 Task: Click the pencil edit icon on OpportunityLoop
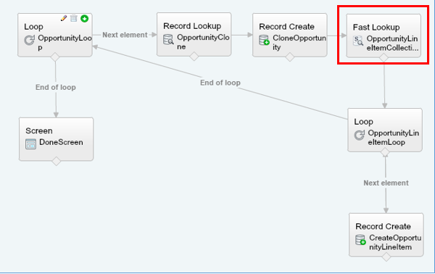pyautogui.click(x=64, y=18)
